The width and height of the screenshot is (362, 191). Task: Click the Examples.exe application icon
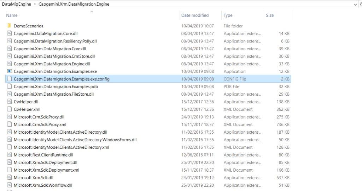(10, 71)
